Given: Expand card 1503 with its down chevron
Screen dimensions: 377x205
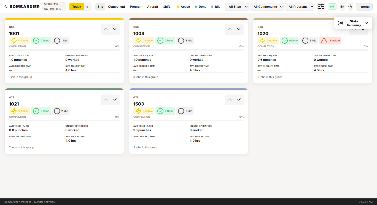Looking at the screenshot, I should (239, 99).
